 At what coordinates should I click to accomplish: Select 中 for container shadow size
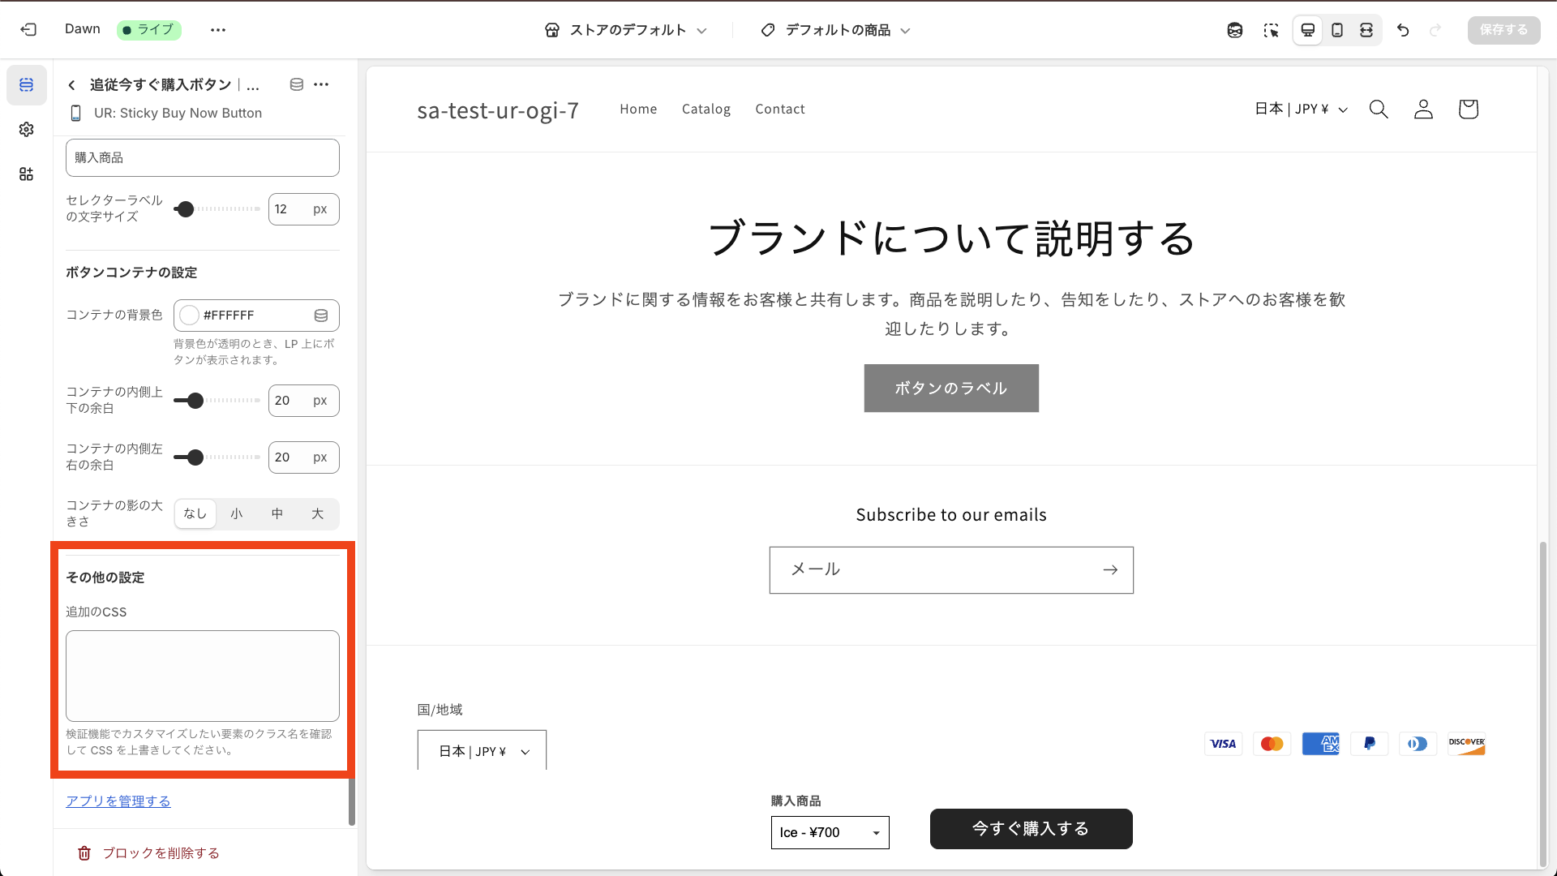[x=277, y=513]
